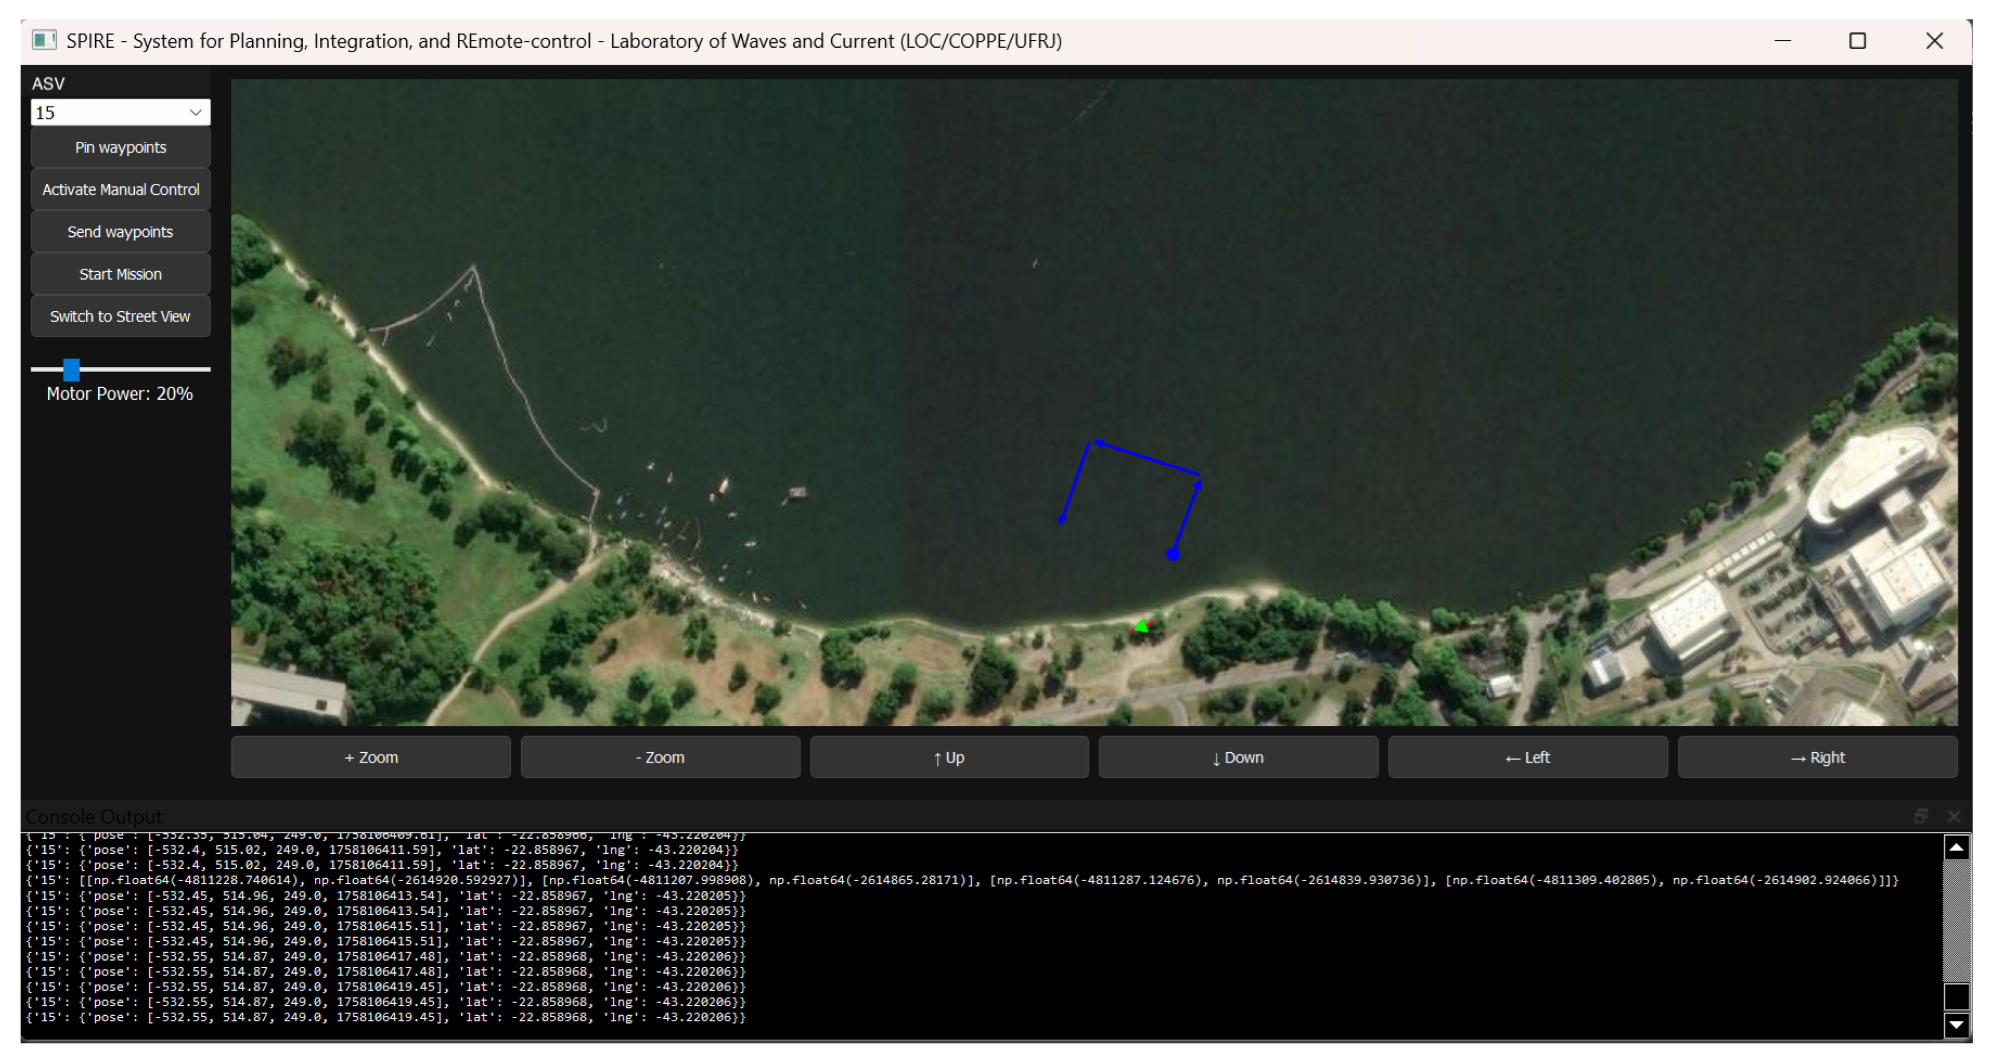Pan map up with Up button
The height and width of the screenshot is (1058, 1989).
coord(949,758)
